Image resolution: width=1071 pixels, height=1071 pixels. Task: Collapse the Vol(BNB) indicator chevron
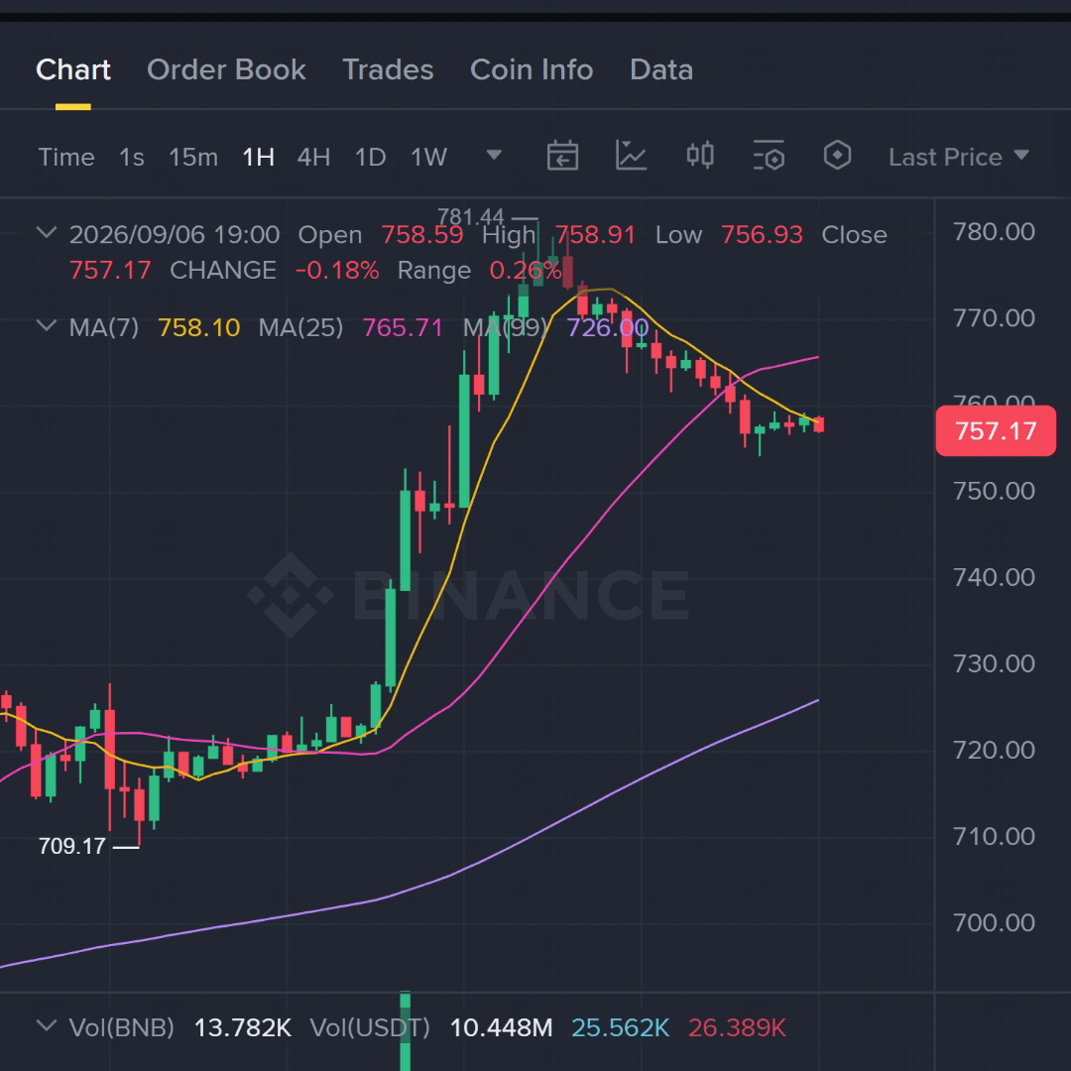click(x=46, y=1025)
